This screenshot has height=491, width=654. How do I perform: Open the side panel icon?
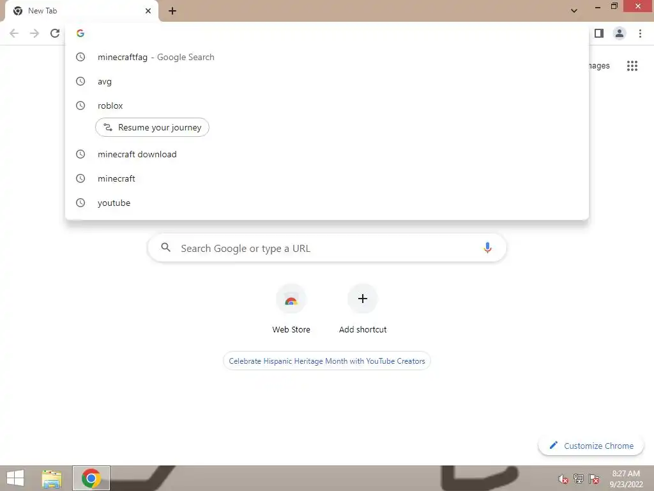point(599,33)
